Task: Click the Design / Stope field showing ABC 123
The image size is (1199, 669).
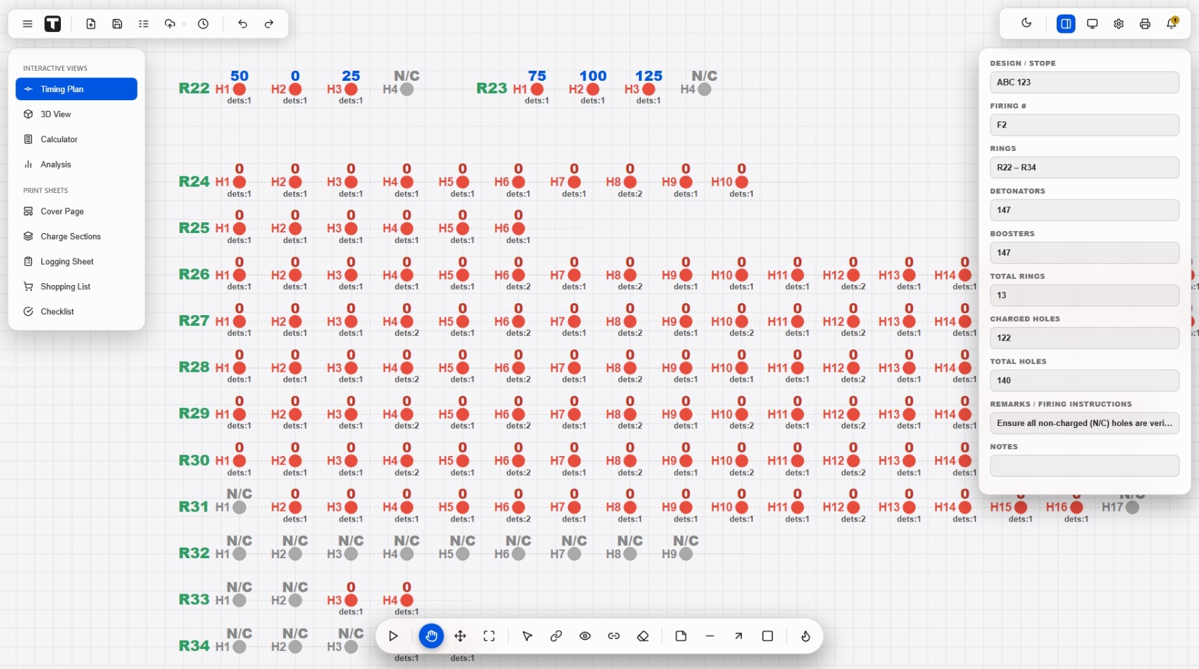Action: click(x=1084, y=82)
